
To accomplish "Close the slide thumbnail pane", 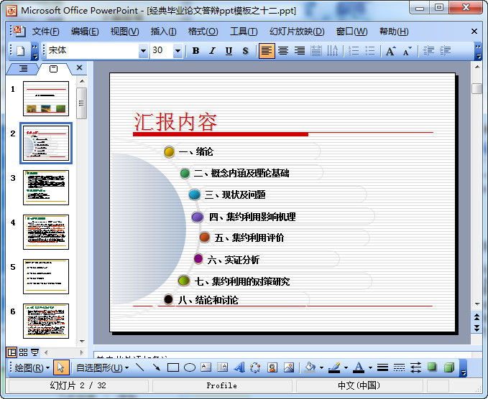I will pyautogui.click(x=79, y=67).
